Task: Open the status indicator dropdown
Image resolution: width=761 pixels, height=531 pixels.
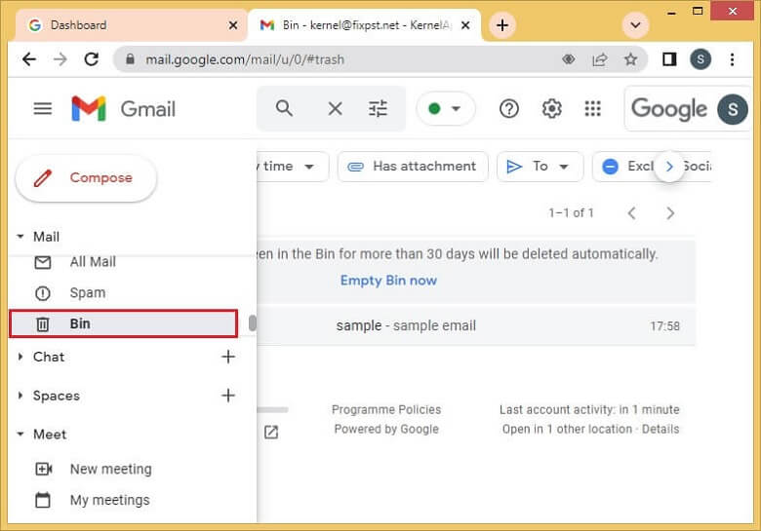Action: [445, 108]
